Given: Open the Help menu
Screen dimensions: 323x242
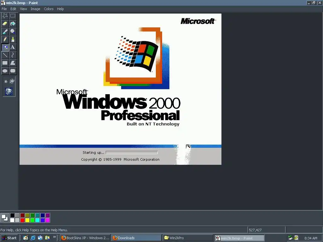Looking at the screenshot, I should tap(60, 9).
